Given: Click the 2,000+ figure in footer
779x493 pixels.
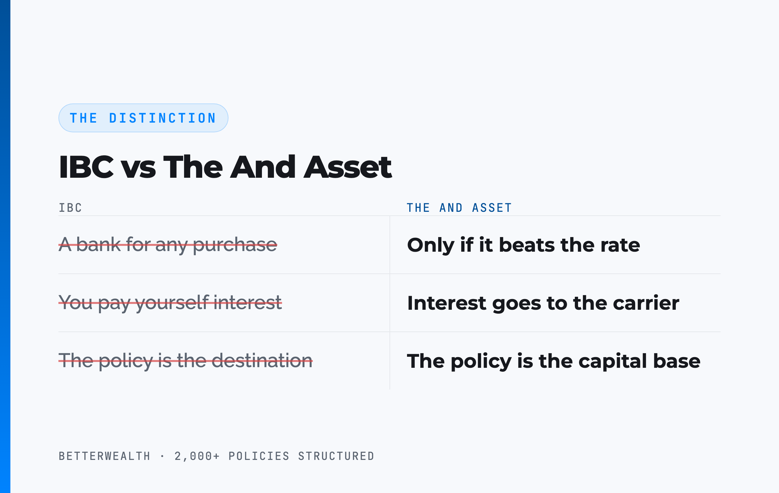Looking at the screenshot, I should (x=197, y=456).
